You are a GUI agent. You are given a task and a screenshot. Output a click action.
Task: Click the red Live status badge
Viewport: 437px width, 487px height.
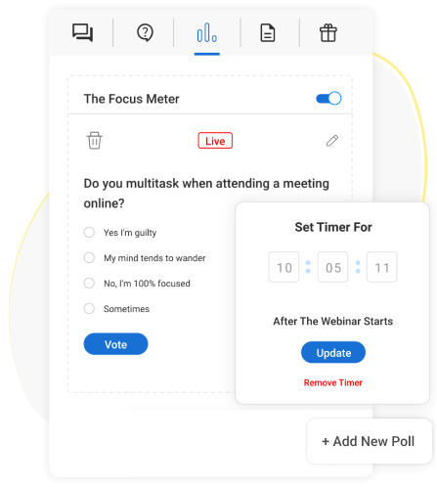215,141
